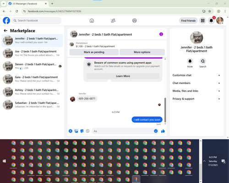
Task: Click the 'i will contact you soon' bubble
Action: pyautogui.click(x=147, y=120)
